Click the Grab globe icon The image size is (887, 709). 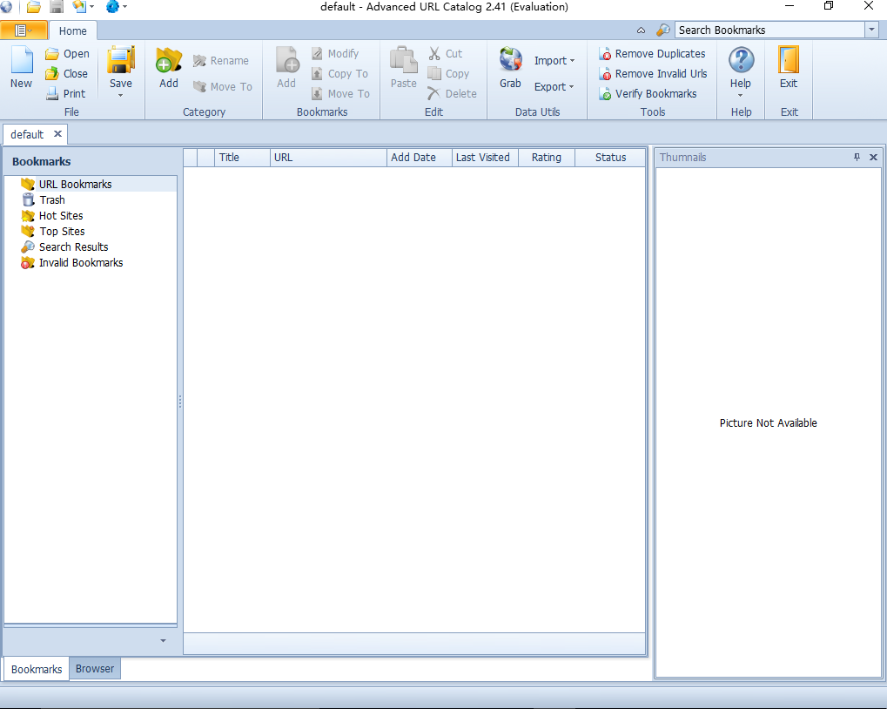(x=510, y=61)
